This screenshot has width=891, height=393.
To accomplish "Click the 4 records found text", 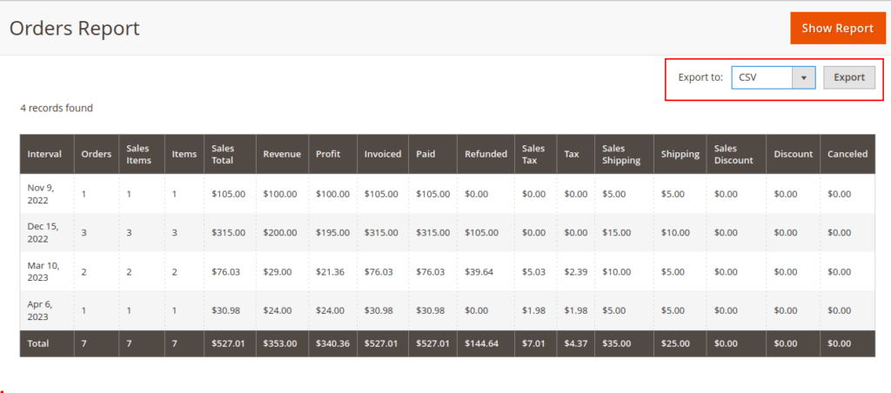I will coord(57,108).
